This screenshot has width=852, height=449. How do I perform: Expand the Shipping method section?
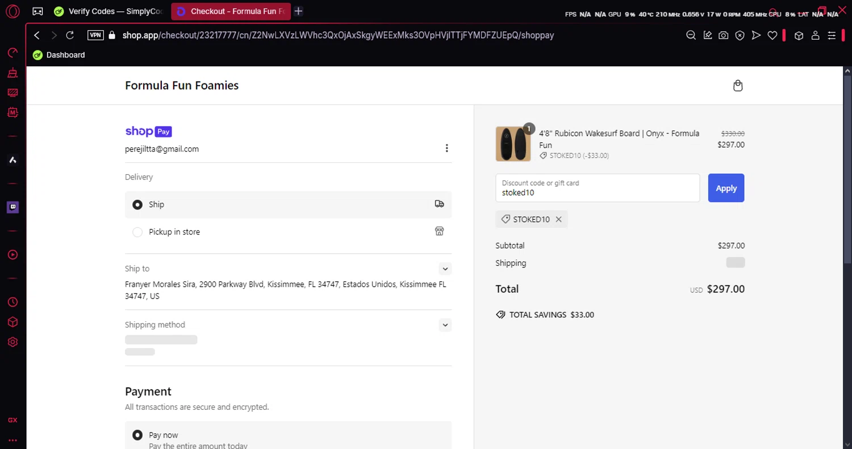pyautogui.click(x=445, y=325)
